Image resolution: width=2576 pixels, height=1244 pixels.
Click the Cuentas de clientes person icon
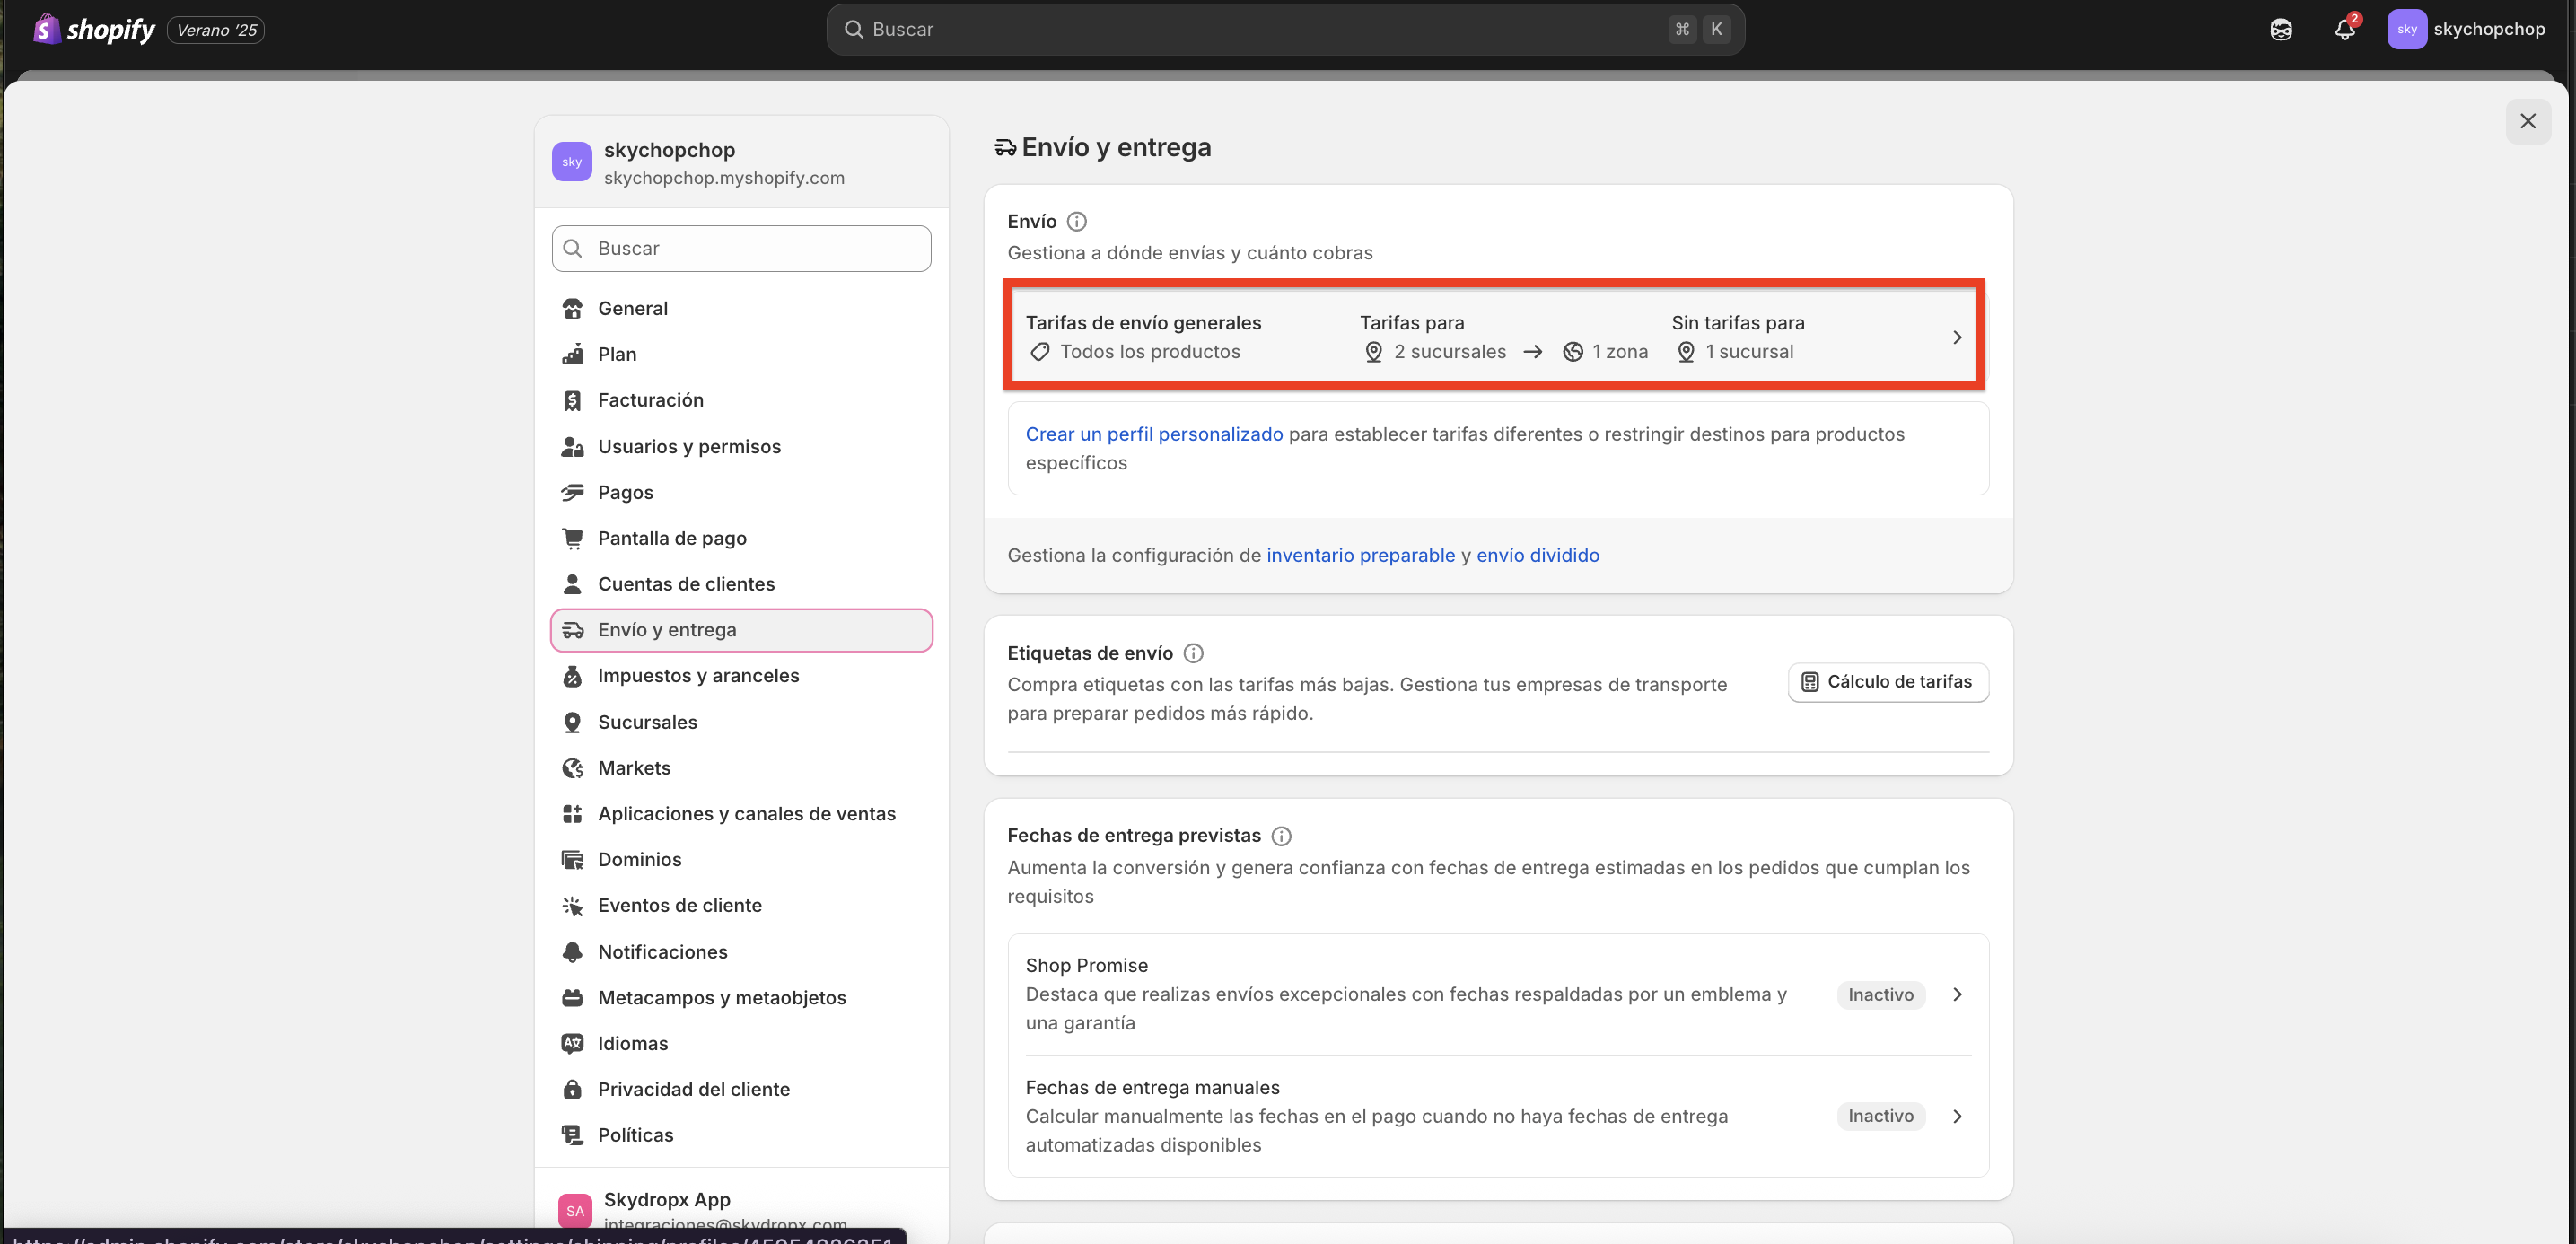click(x=572, y=584)
